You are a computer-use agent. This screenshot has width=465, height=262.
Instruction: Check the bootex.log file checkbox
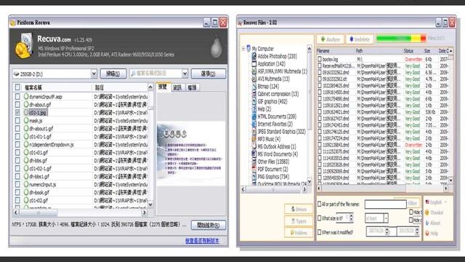(x=320, y=59)
